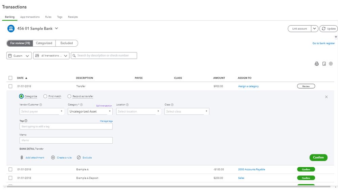Click the paperclip Add attachment icon
The height and width of the screenshot is (190, 338).
coord(22,158)
